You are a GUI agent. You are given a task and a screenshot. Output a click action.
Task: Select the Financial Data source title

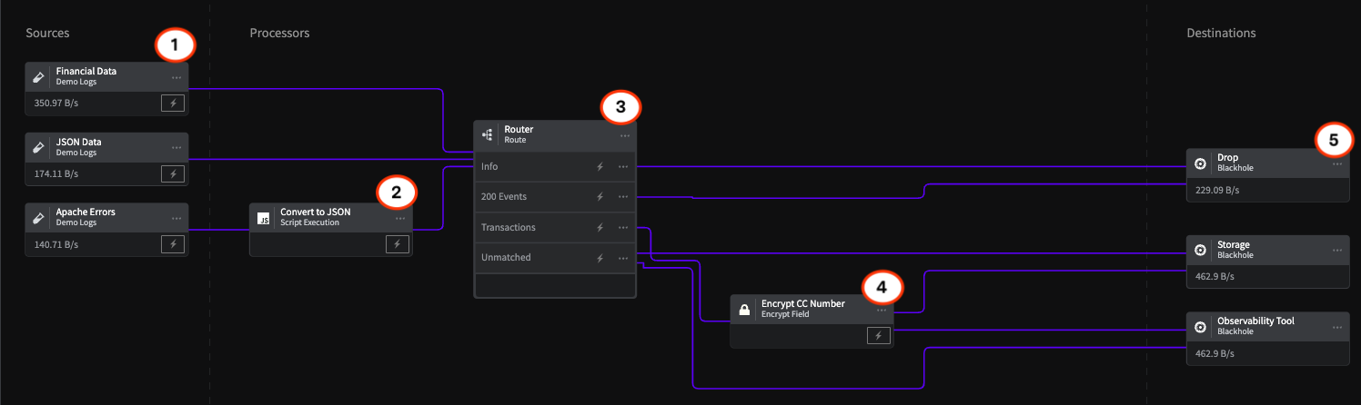[86, 71]
